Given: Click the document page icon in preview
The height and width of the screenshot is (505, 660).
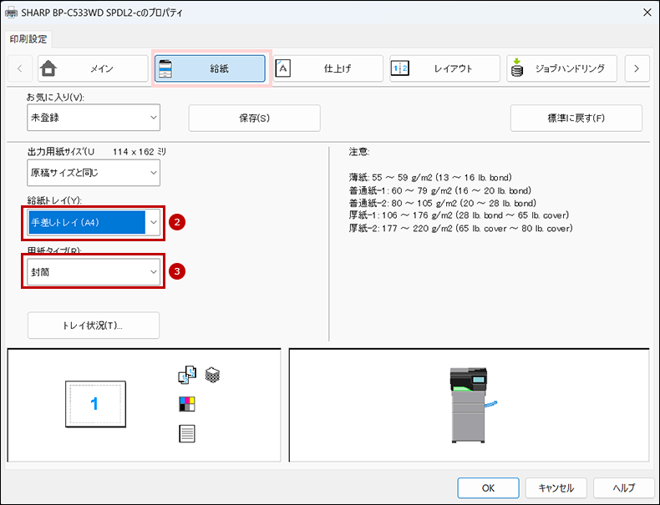Looking at the screenshot, I should 186,433.
